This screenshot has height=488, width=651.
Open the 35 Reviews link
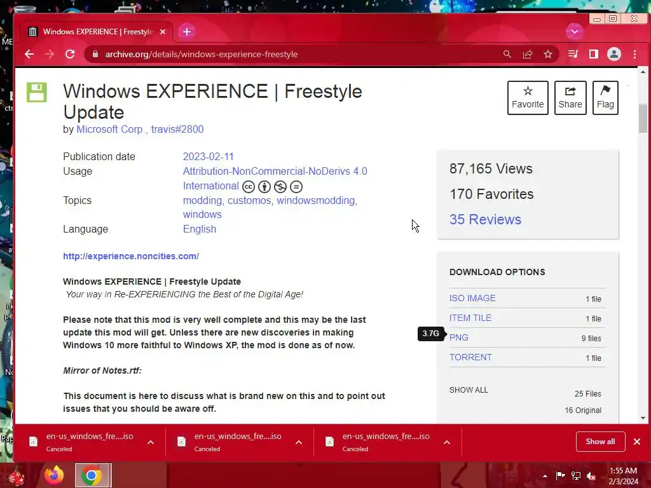point(485,219)
